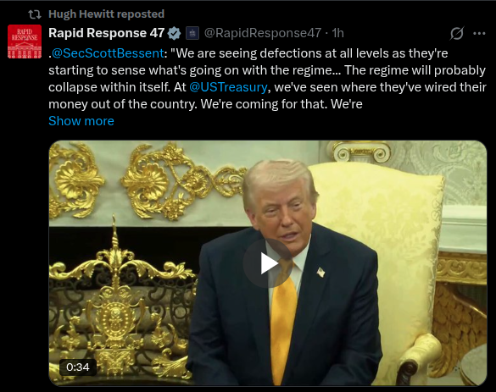Click the 1h timestamp to open post
Screen dimensions: 496x392
click(x=337, y=33)
